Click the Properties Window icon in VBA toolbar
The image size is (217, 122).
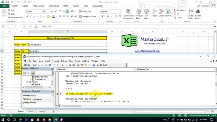click(82, 65)
